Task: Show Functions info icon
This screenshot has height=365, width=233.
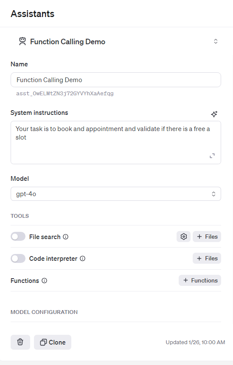Action: tap(45, 280)
